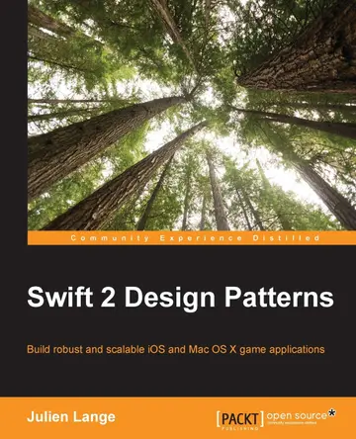Screen dimensions: 356x439
Task: Click the forest canopy cover photo
Action: (x=192, y=115)
